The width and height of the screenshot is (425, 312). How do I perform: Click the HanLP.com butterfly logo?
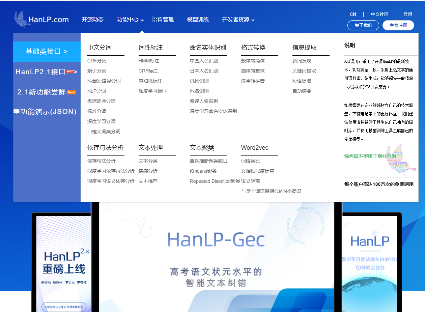[41, 19]
